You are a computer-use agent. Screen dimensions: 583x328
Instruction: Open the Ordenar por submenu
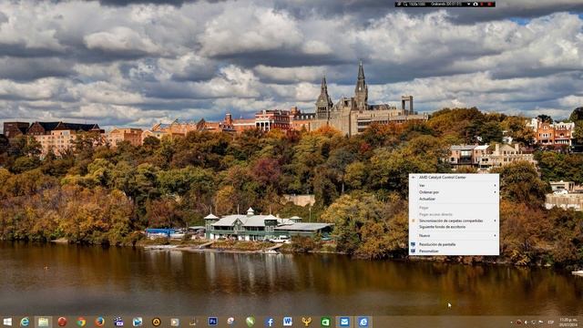454,192
